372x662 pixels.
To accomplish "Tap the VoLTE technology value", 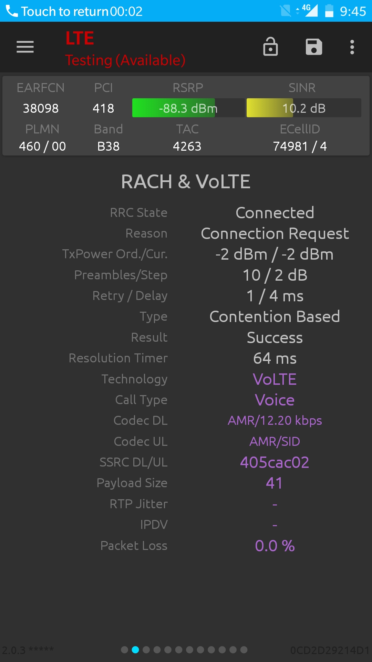I will pos(275,379).
